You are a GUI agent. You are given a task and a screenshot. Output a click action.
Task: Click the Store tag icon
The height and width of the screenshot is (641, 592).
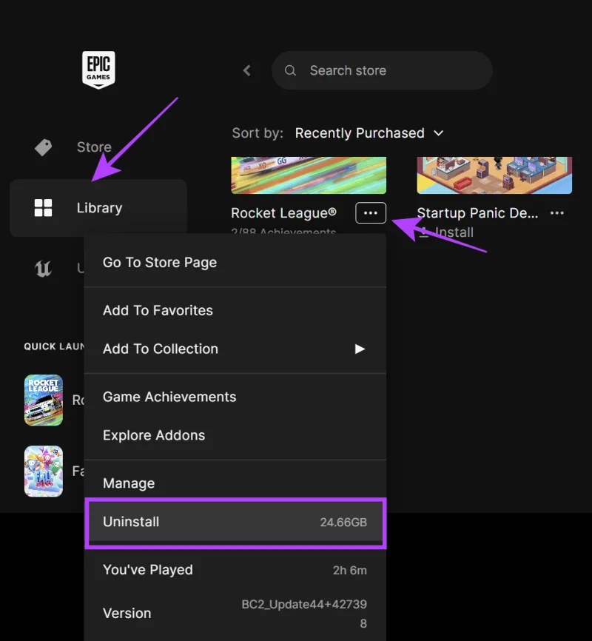(x=44, y=147)
